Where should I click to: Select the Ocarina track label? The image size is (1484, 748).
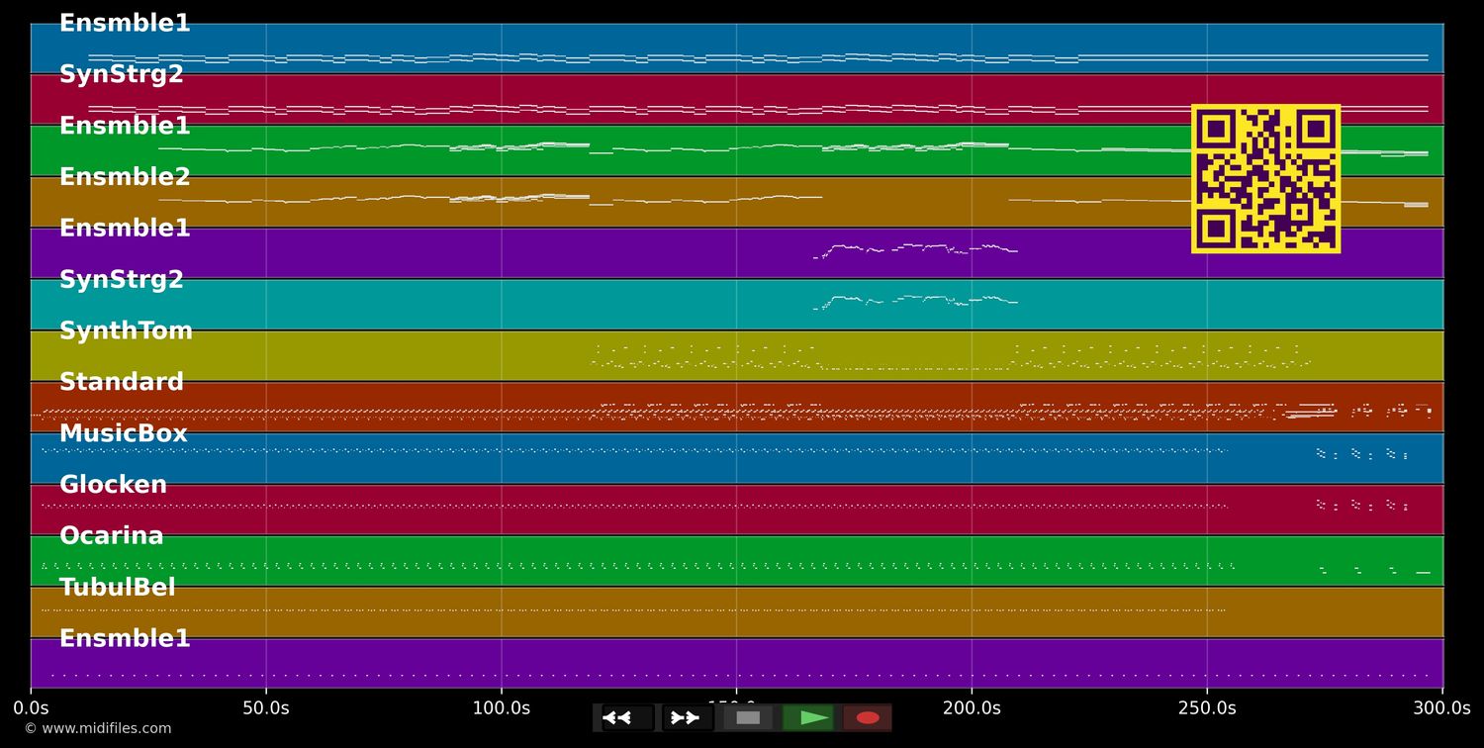click(112, 536)
